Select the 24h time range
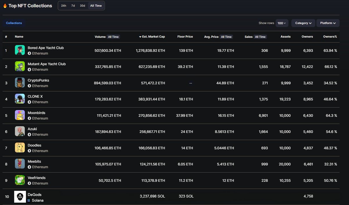The height and width of the screenshot is (205, 349). 64,6
